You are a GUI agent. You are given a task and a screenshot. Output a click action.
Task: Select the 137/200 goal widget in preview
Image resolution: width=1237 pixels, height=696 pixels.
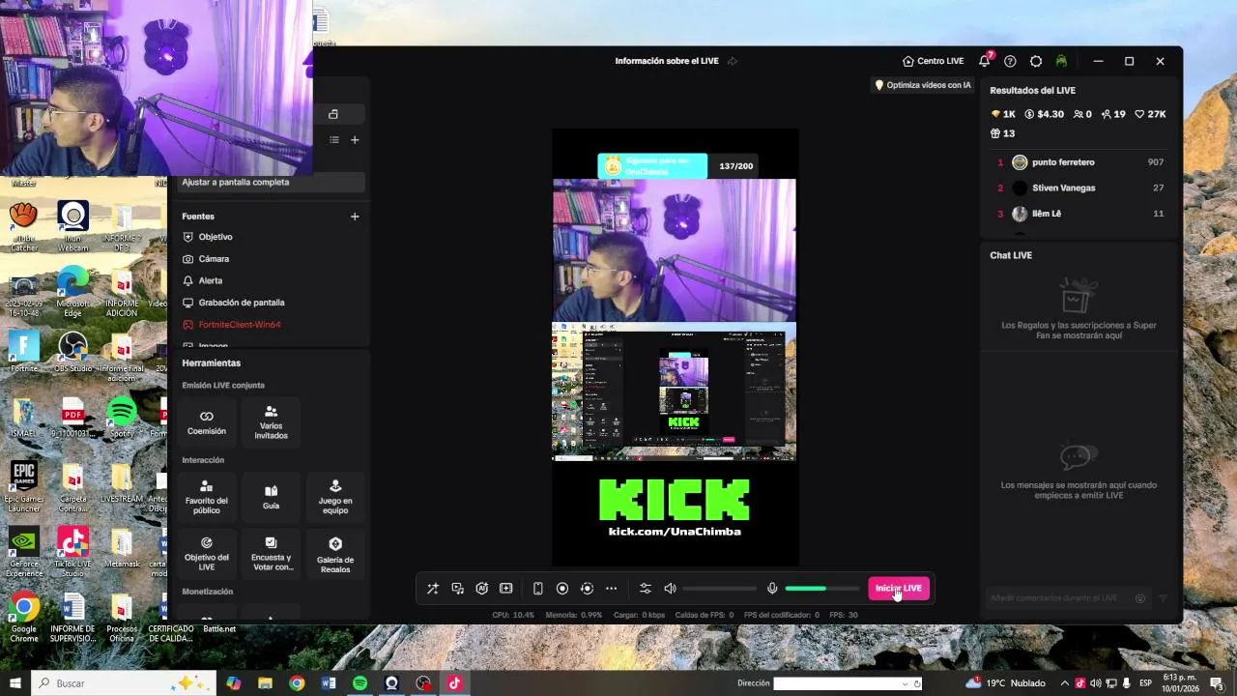676,165
